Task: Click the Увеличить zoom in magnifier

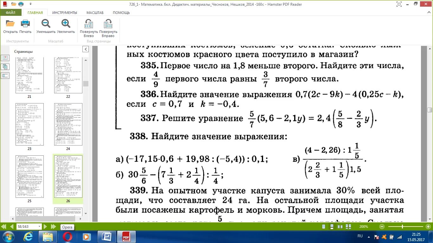Action: [66, 23]
